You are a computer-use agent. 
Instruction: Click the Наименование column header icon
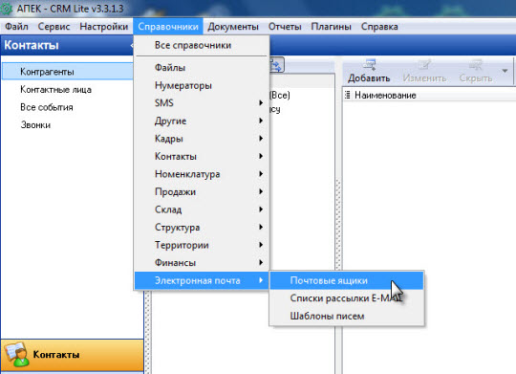[x=347, y=96]
